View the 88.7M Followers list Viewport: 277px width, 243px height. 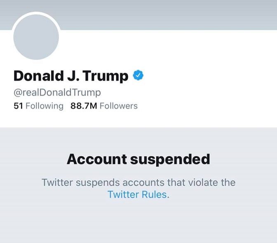[104, 106]
